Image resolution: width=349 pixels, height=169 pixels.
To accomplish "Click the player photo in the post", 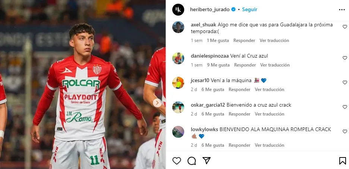I will (82, 85).
